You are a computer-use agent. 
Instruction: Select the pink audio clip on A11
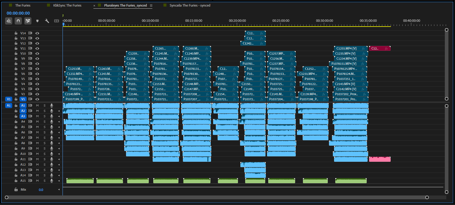(x=380, y=159)
